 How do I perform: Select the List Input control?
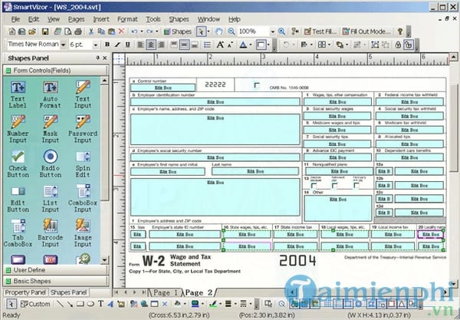[x=50, y=199]
